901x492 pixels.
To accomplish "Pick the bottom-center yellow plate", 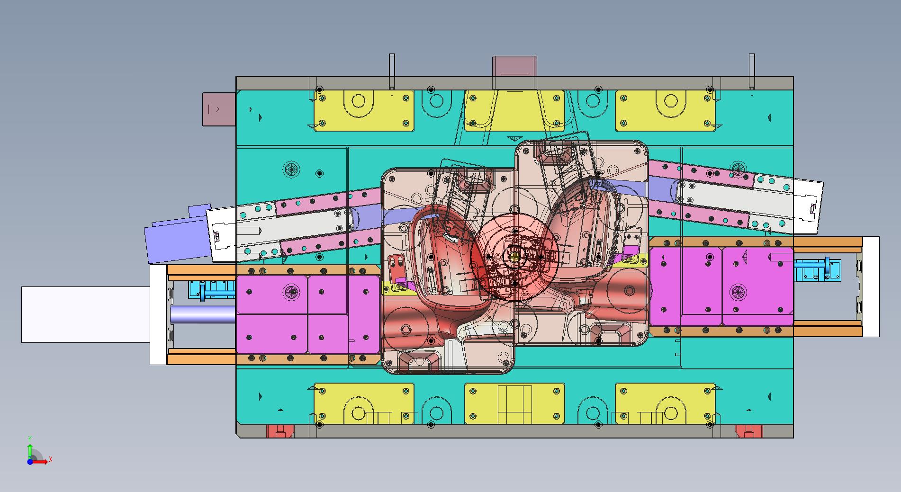I will tap(514, 403).
